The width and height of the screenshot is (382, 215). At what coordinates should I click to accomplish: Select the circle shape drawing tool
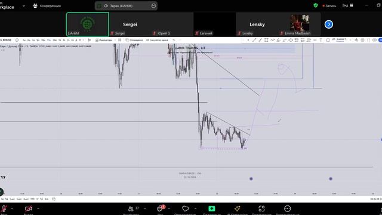pyautogui.click(x=291, y=40)
